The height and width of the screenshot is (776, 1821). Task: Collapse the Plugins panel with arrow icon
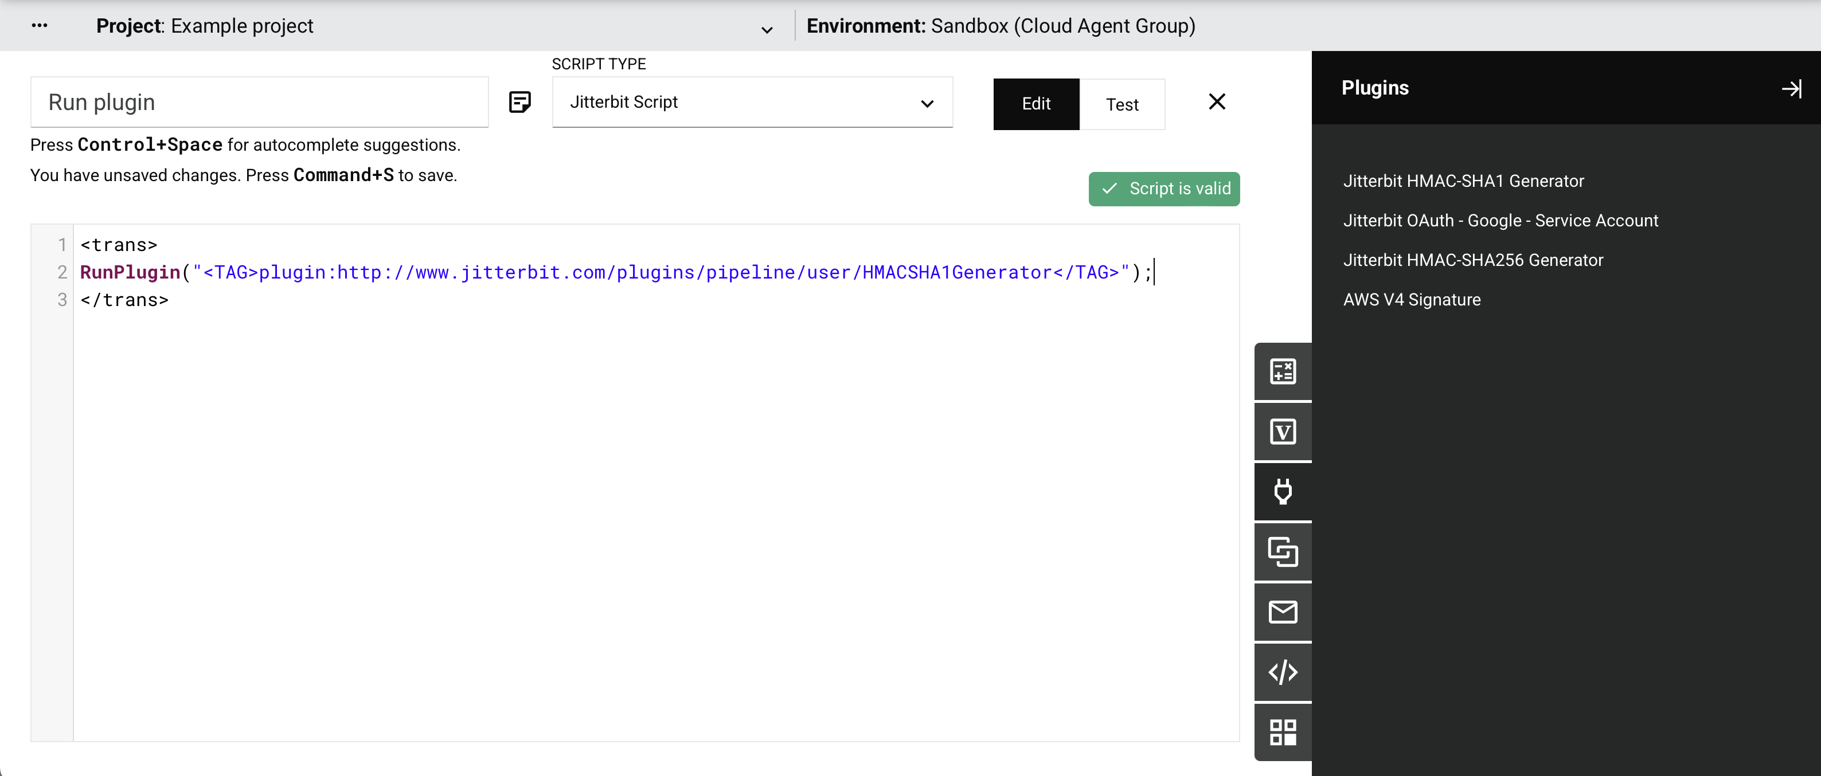[1791, 88]
